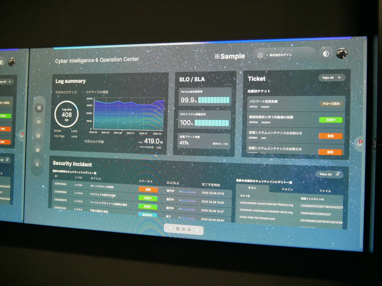Click SLO progress bar for 2025 05.08 07:15
This screenshot has height=286, width=382.
click(187, 192)
